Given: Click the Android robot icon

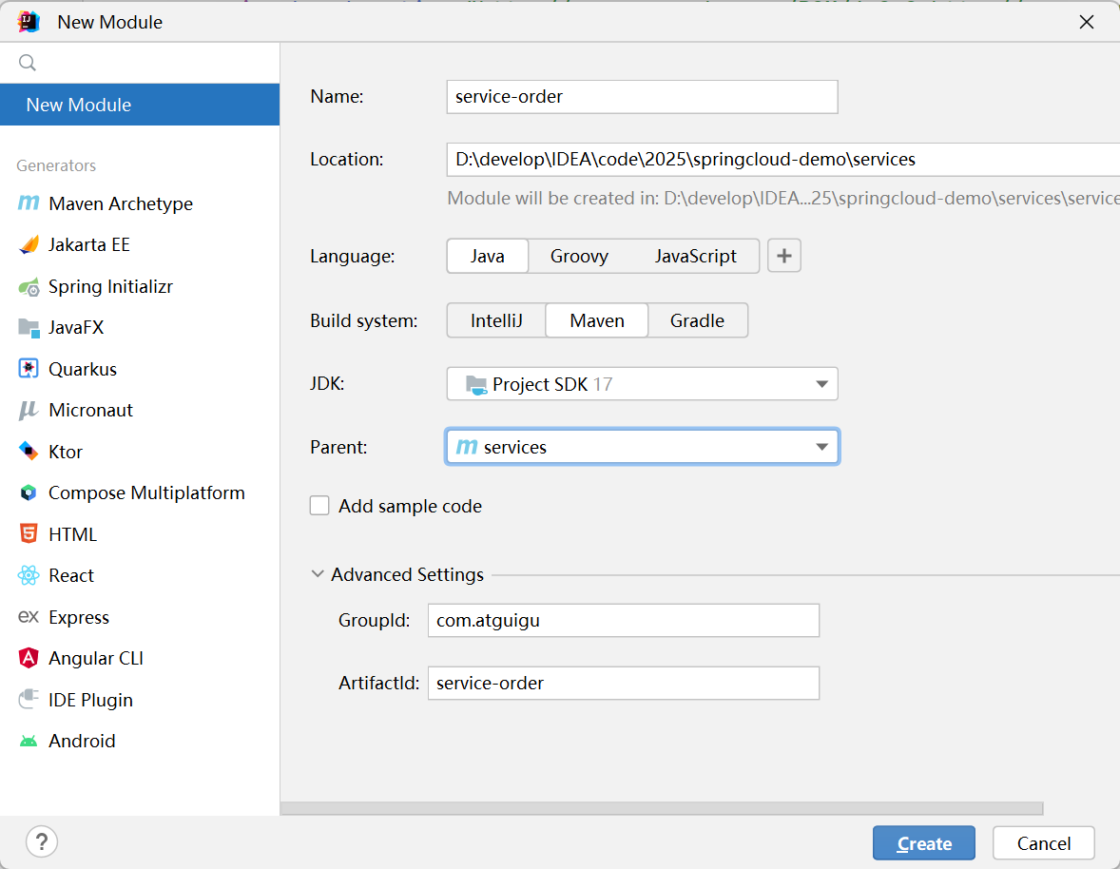Looking at the screenshot, I should pos(29,742).
